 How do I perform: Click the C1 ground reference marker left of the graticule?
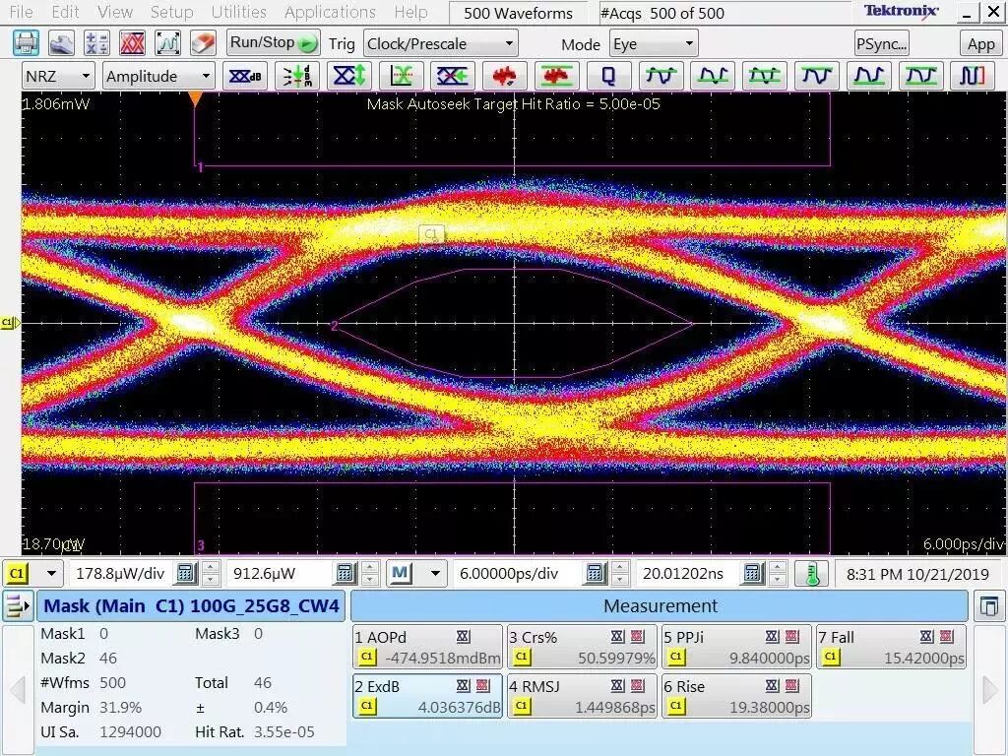pos(10,323)
